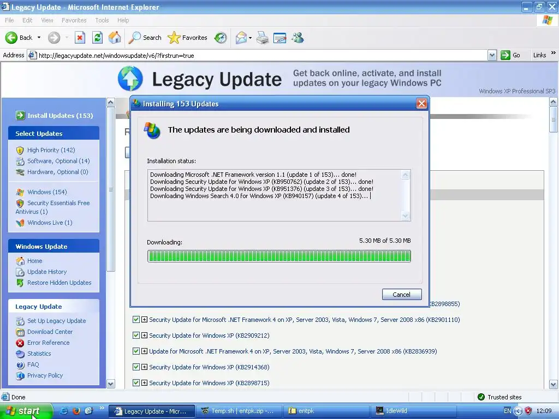
Task: Switch to entpk folder taskbar button
Action: coord(326,411)
